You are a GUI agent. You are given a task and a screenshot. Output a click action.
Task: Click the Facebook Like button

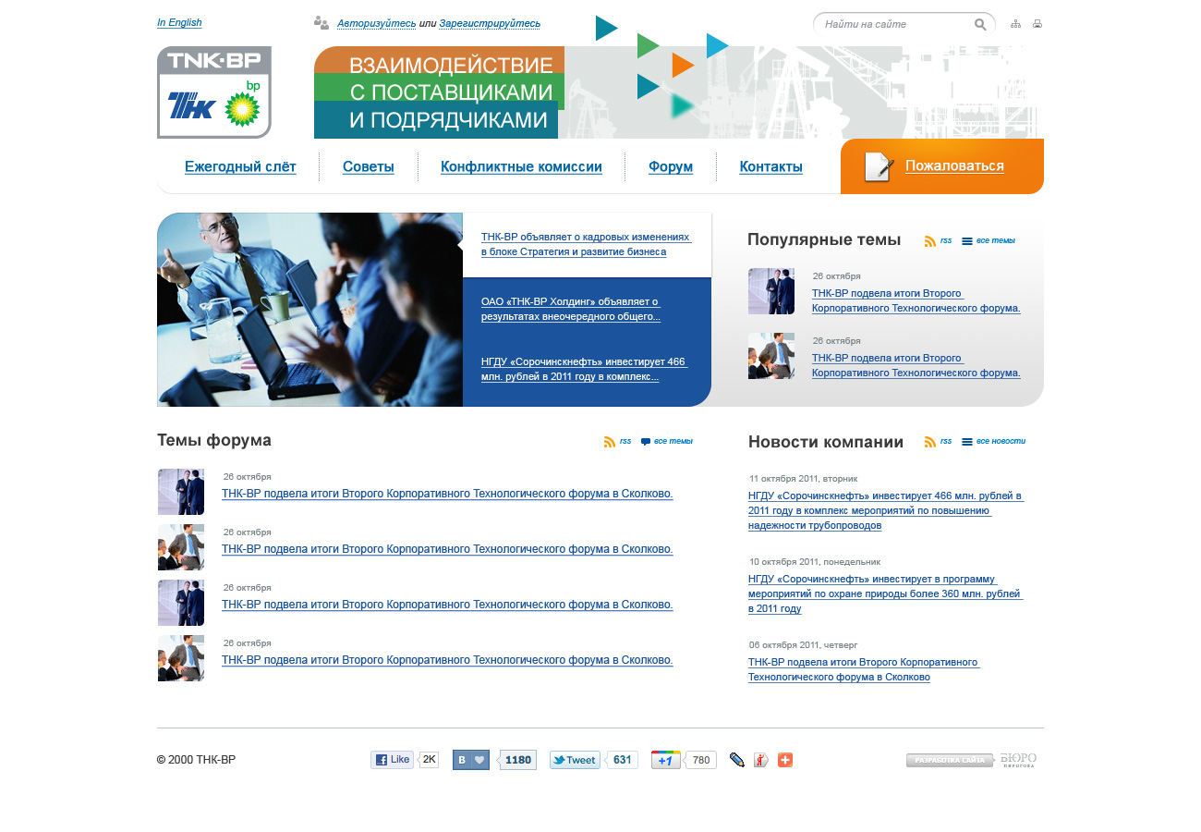[392, 760]
